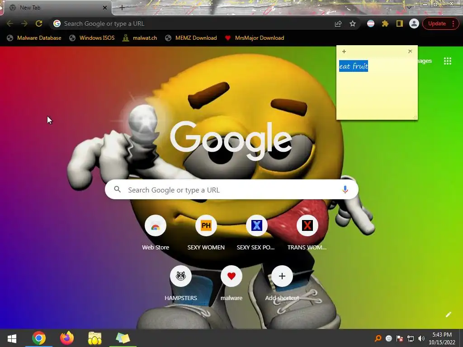The width and height of the screenshot is (463, 347).
Task: Open the clock showing 5:43 PM
Action: tap(442, 338)
